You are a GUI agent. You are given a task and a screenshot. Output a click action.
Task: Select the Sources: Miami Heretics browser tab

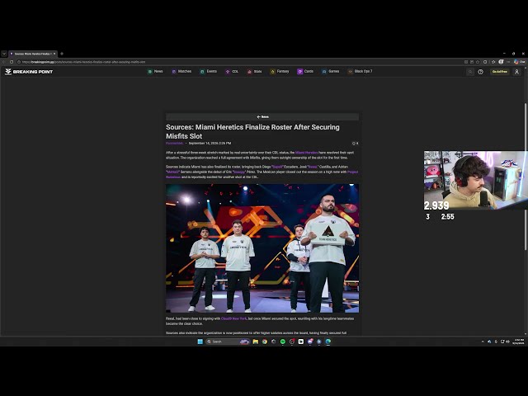31,54
